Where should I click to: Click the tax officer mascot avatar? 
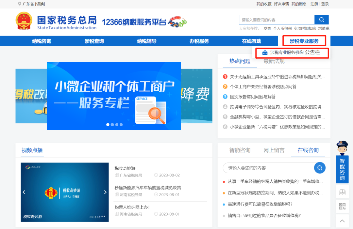[342, 148]
